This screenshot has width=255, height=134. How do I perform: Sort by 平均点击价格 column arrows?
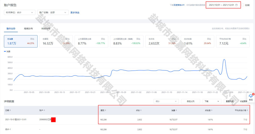click(247, 110)
